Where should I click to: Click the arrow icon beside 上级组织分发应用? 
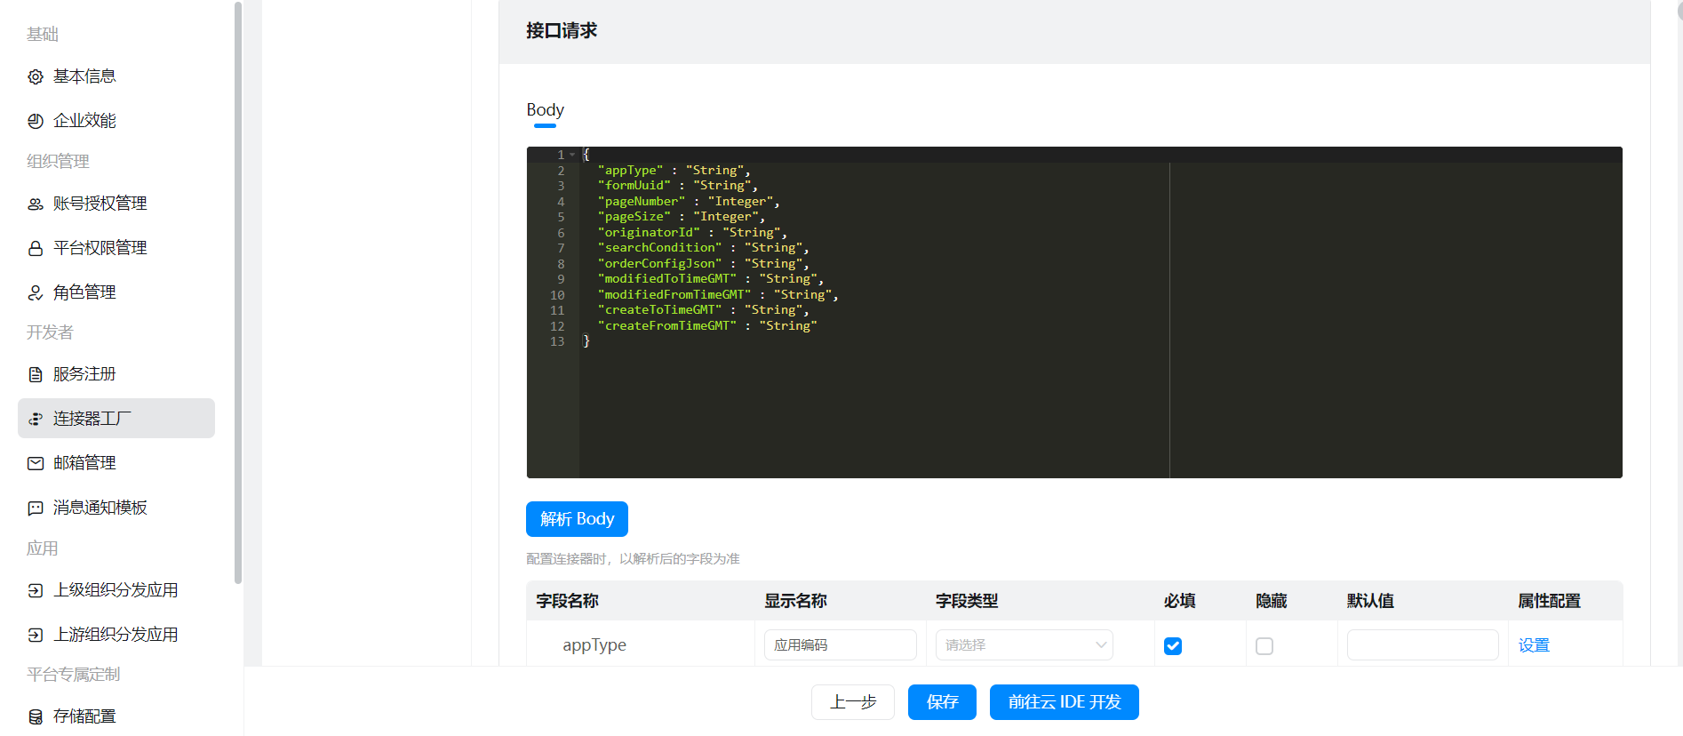(x=36, y=591)
